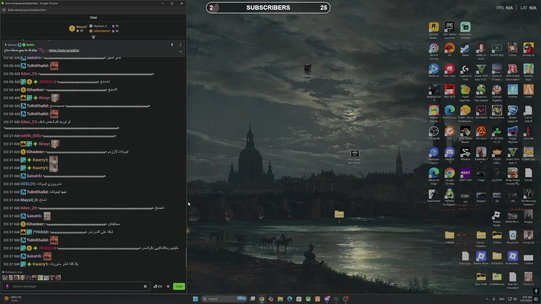Launch Steam from the desktop
This screenshot has width=541, height=304.
point(465,50)
